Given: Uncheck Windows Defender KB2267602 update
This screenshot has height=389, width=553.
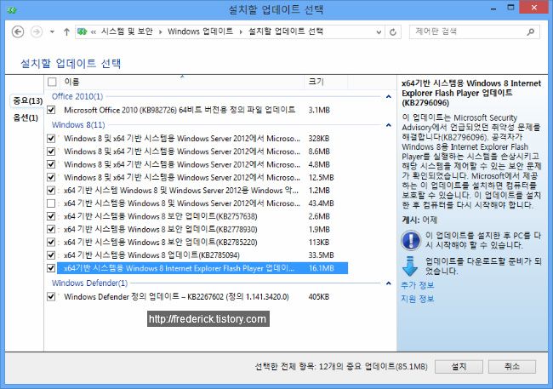Looking at the screenshot, I should coord(51,296).
